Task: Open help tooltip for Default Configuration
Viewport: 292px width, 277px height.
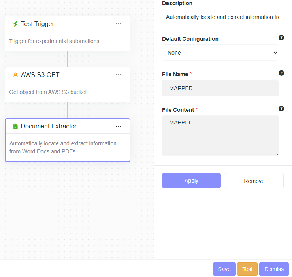Action: pos(281,38)
